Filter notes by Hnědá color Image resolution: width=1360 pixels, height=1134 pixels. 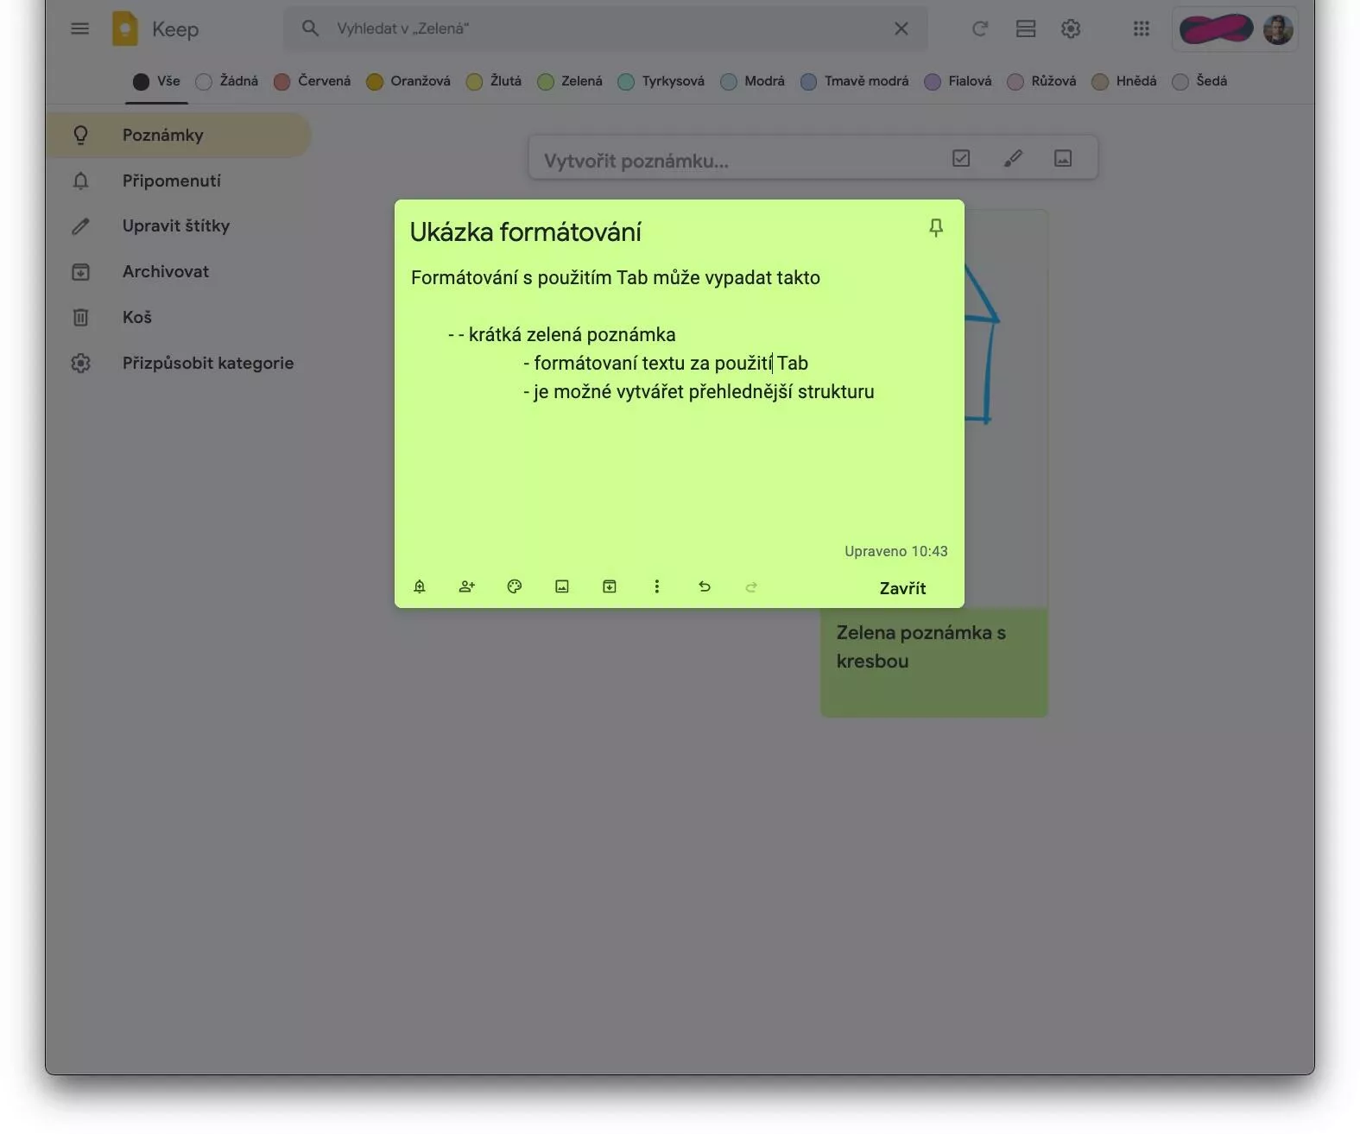pyautogui.click(x=1123, y=81)
